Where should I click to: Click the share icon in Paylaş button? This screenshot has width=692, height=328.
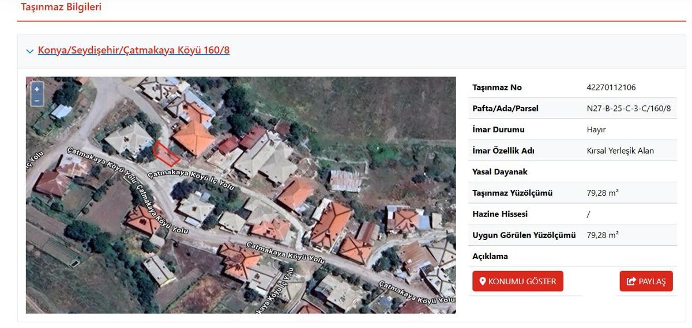tap(631, 281)
